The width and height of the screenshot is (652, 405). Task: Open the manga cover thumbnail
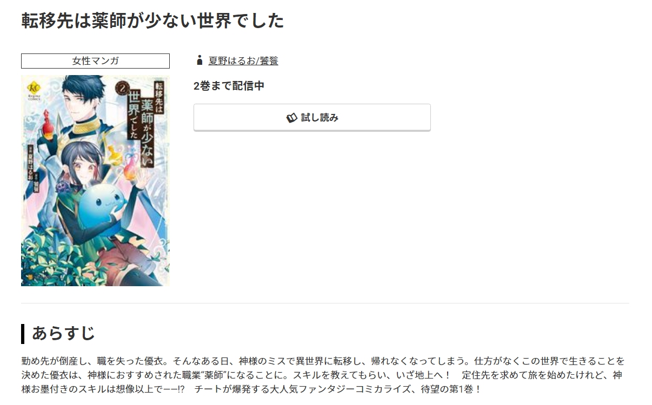[95, 181]
